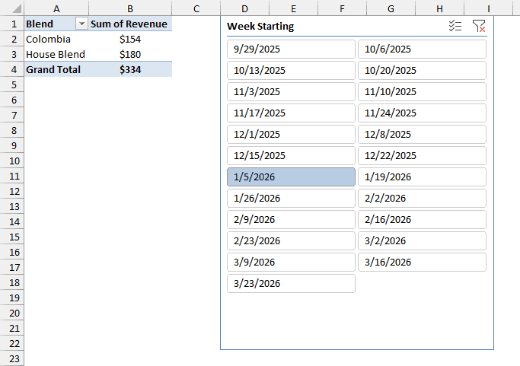The width and height of the screenshot is (520, 366).
Task: Select slicer item 3/9/2026
Action: tap(291, 263)
